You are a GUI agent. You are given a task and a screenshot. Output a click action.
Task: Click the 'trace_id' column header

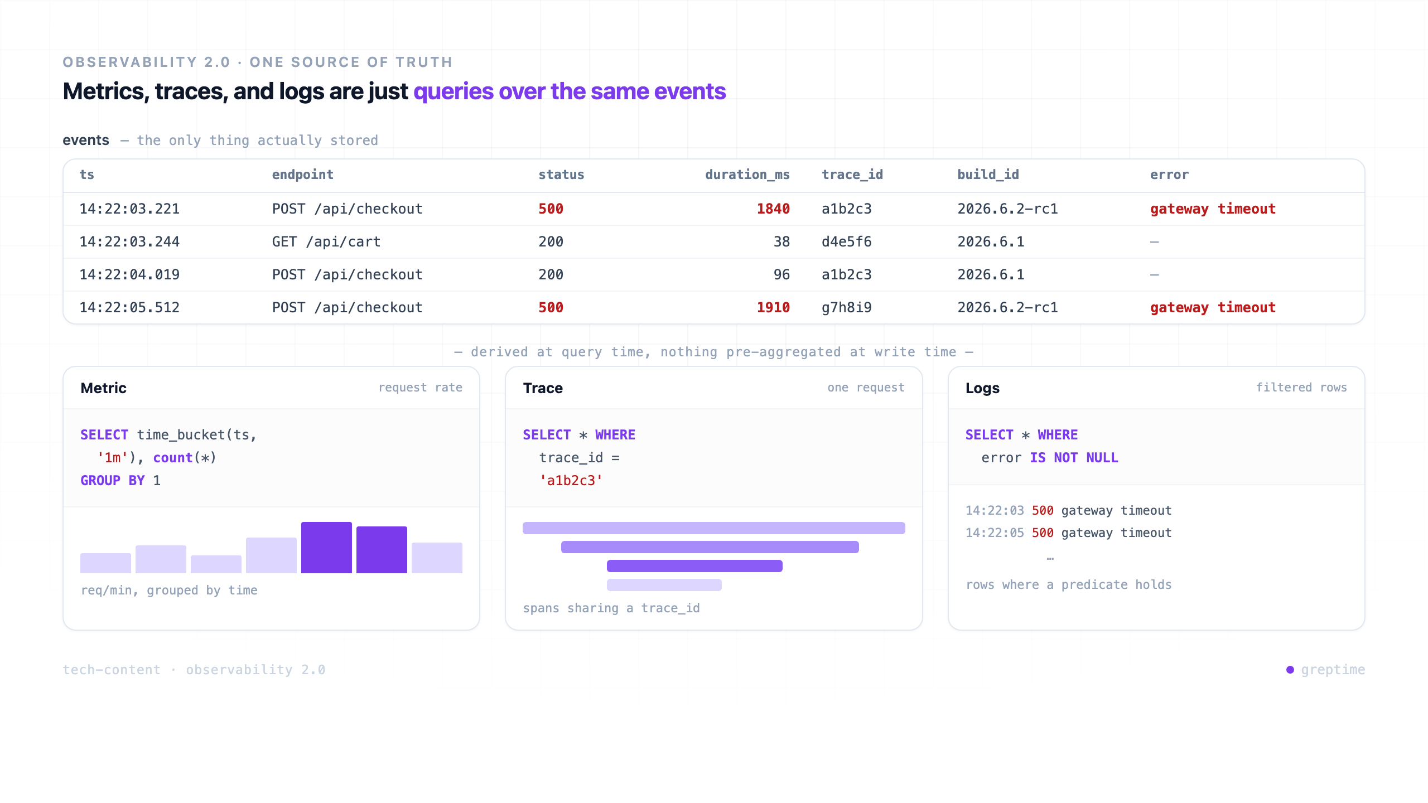click(x=852, y=175)
